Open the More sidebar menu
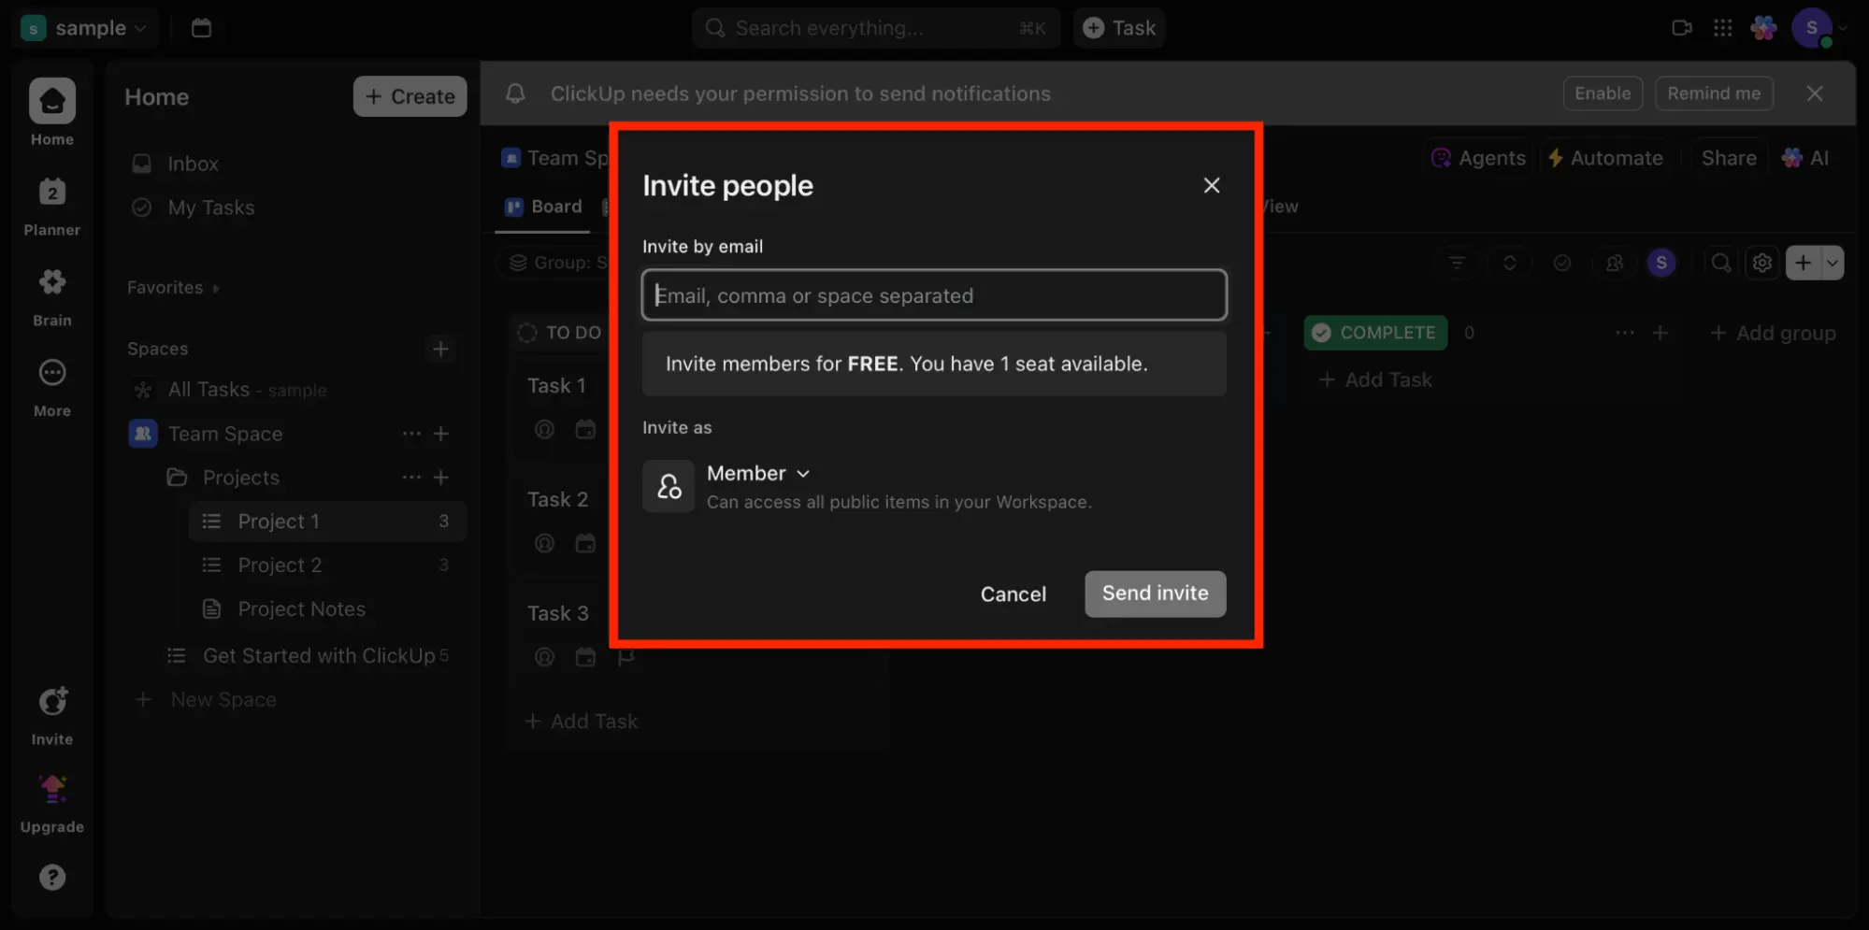This screenshot has width=1869, height=930. coord(52,373)
